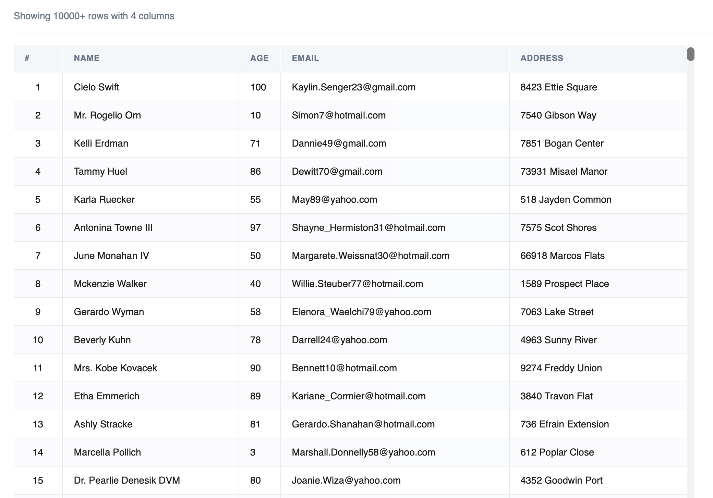
Task: Sort the table by the ADDRESS column header
Action: 542,58
